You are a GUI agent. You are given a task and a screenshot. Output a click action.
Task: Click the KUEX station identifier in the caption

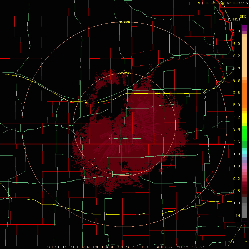(162, 247)
